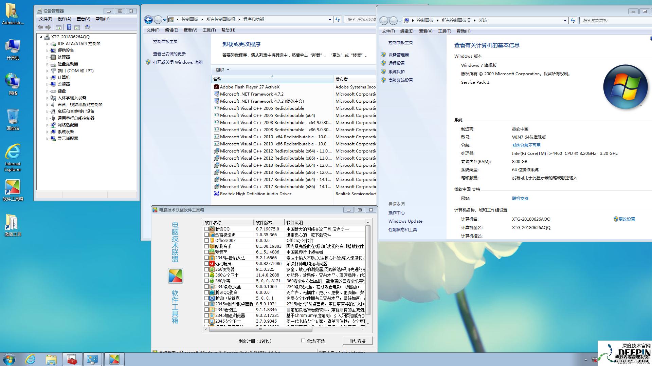Click Device Manager help toolbar icon
652x366 pixels.
coord(69,27)
